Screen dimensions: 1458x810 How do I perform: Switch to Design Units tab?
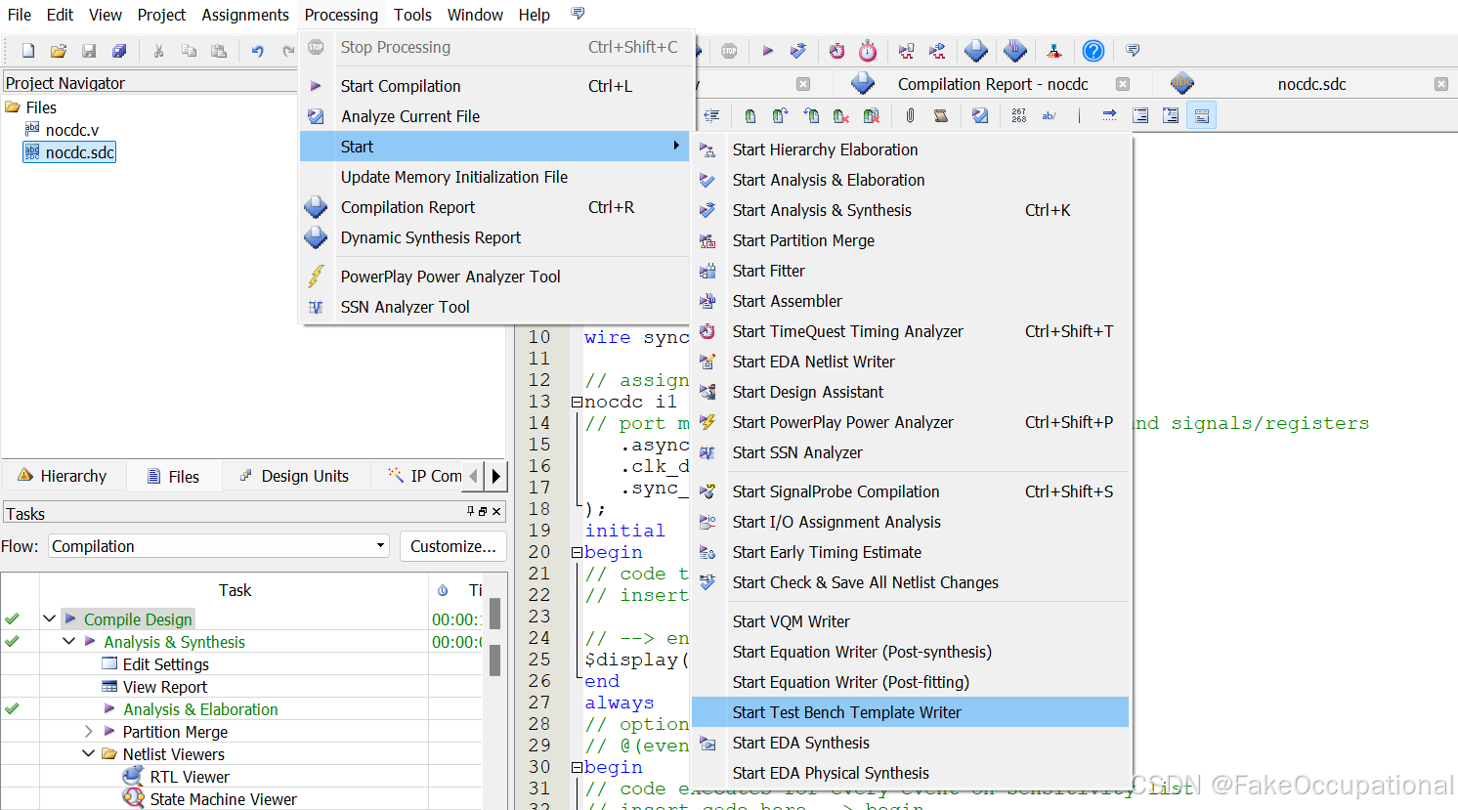(295, 476)
